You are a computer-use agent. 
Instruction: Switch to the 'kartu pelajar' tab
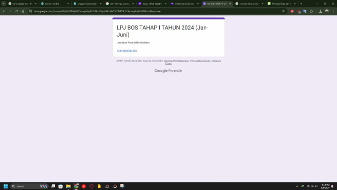[x=22, y=4]
